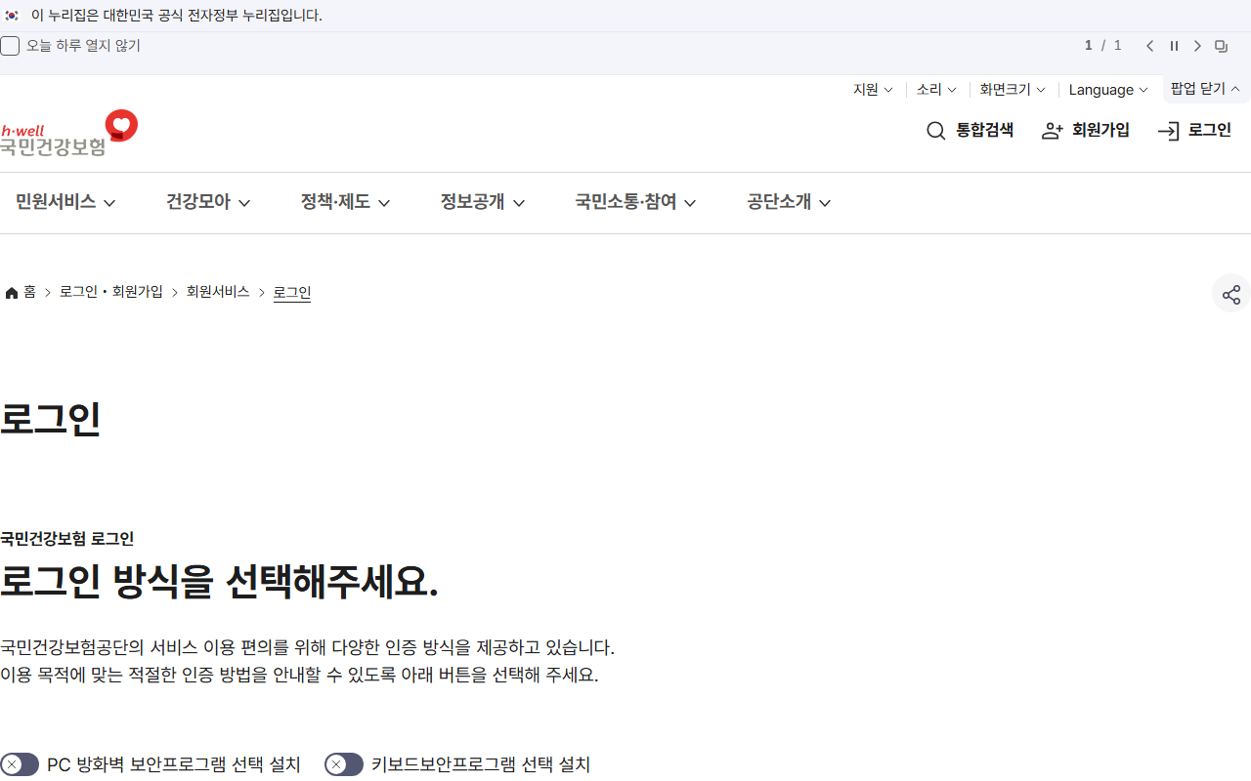Follow the 회원서비스 breadcrumb link
Viewport: 1251px width, 781px height.
point(218,291)
